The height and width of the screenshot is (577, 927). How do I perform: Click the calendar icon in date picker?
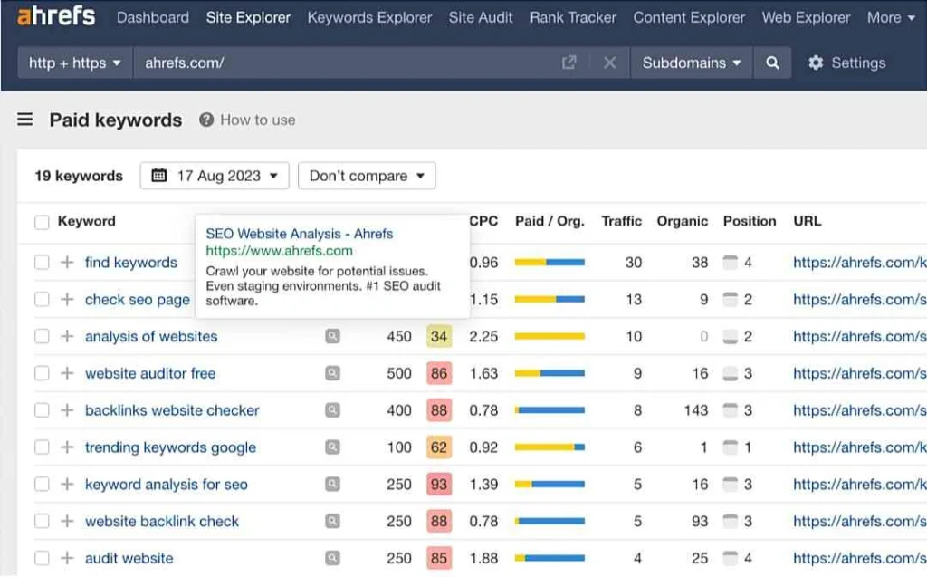[x=159, y=175]
